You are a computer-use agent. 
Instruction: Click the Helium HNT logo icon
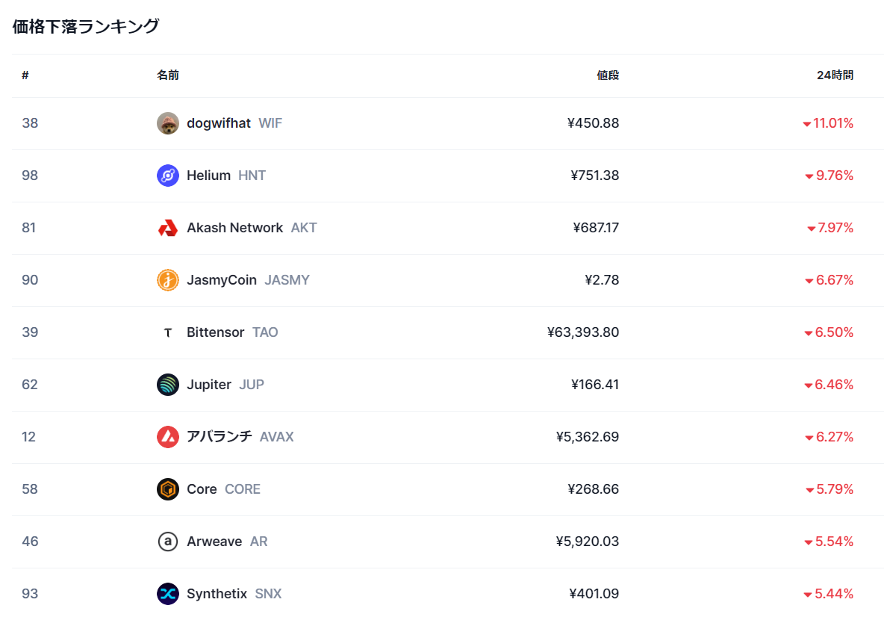click(x=168, y=176)
